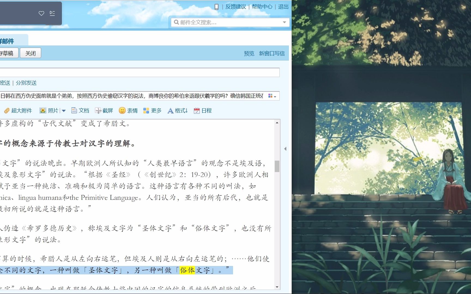
Task: Click the text 《希罗多德历史》
Action: [x=49, y=228]
